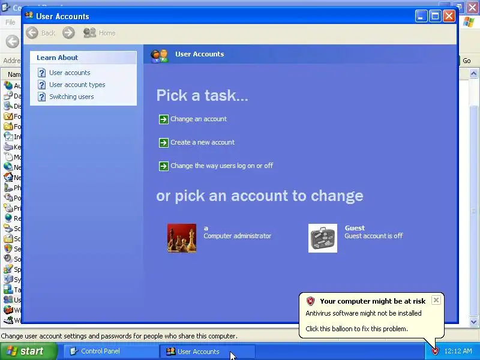480x360 pixels.
Task: Select Sounds and Audio Devices icon in Control Panel
Action: 8,259
